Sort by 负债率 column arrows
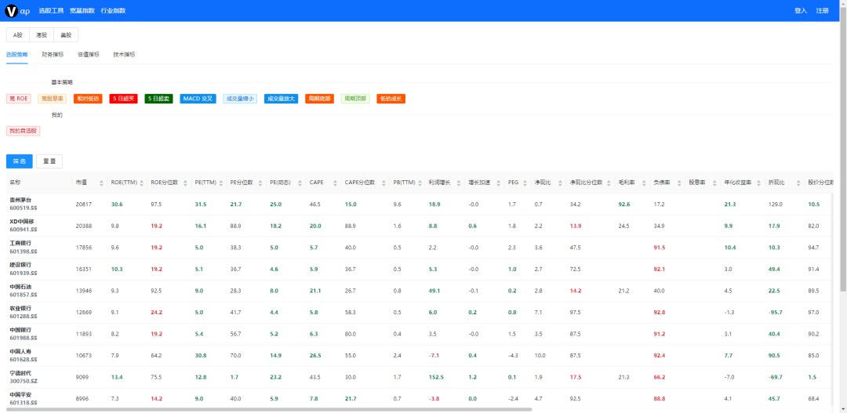 [x=679, y=183]
